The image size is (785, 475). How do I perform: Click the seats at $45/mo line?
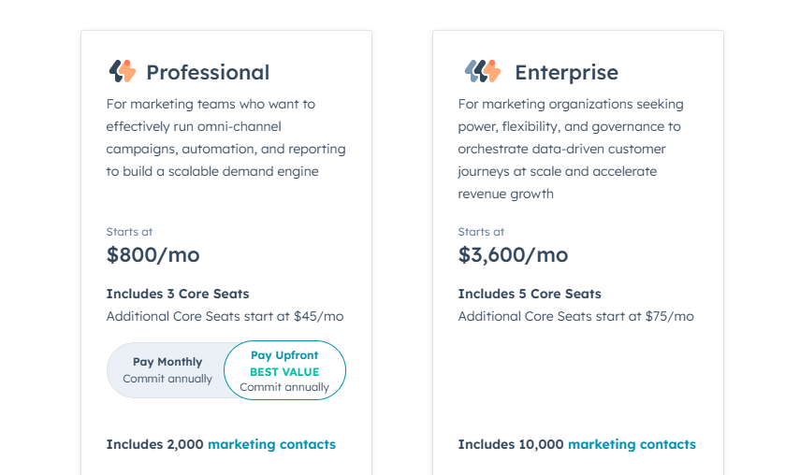[x=225, y=316]
